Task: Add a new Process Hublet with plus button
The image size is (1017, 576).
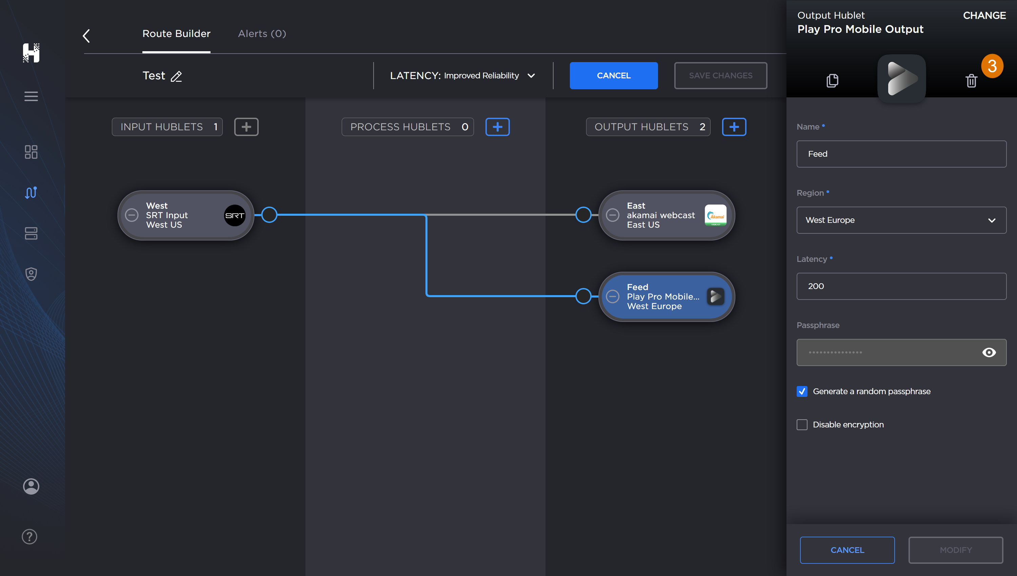Action: (497, 127)
